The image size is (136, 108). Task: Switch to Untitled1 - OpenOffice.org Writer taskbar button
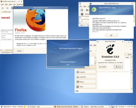point(94,107)
